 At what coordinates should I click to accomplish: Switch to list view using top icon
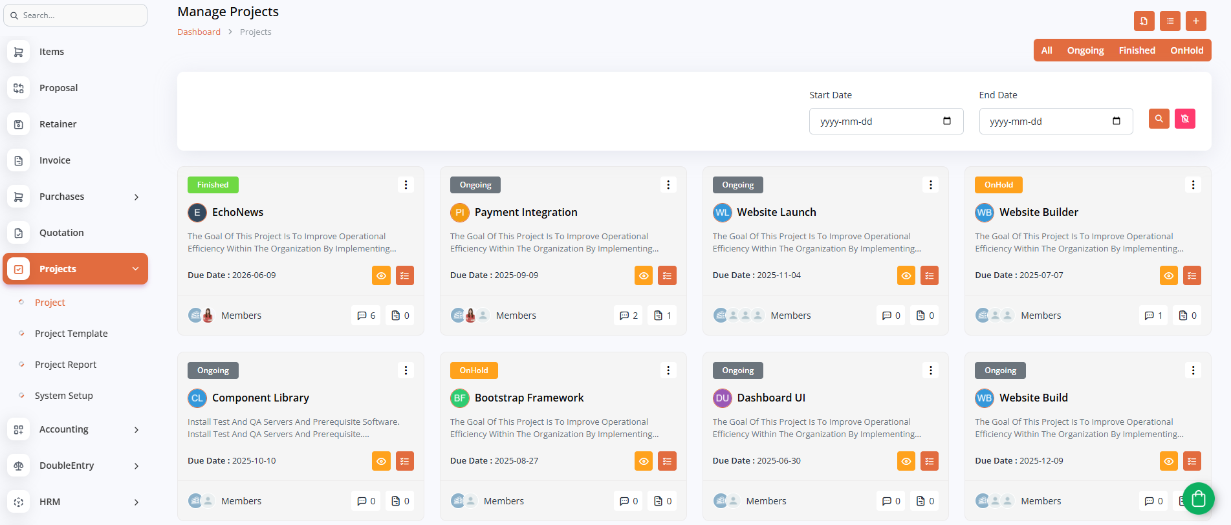[1170, 21]
